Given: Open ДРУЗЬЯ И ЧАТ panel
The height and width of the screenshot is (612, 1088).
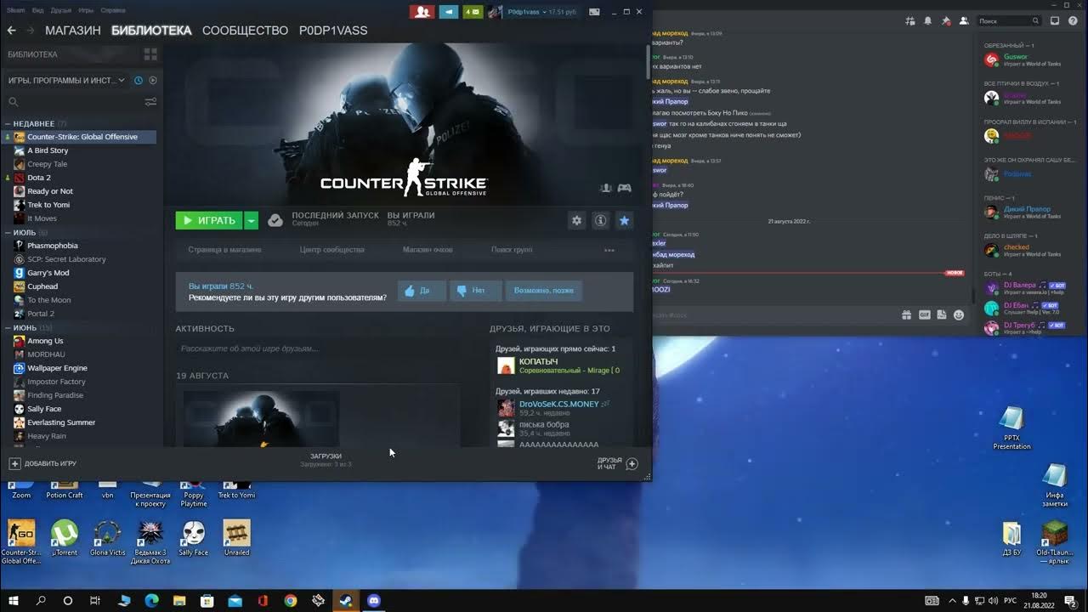Looking at the screenshot, I should pos(617,463).
